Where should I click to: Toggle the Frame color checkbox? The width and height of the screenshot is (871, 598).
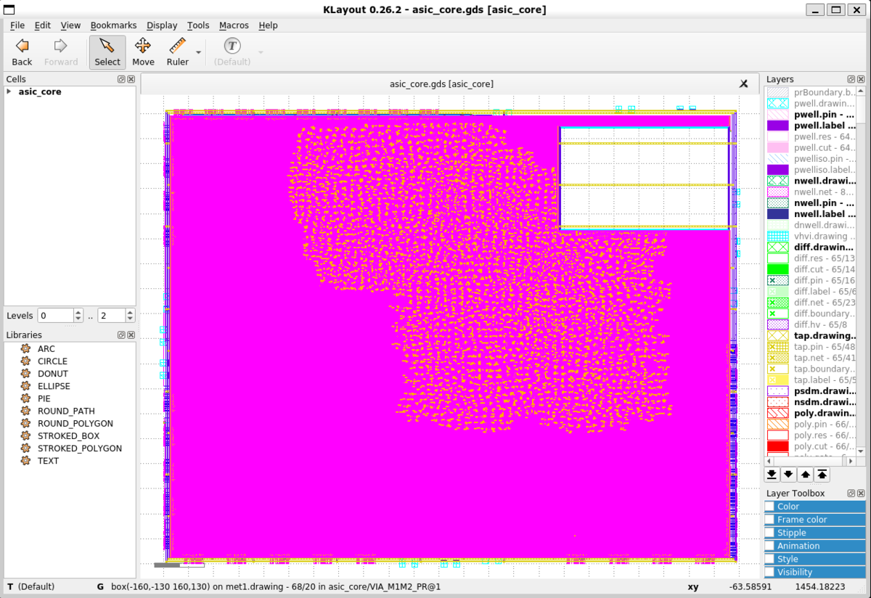coord(769,520)
